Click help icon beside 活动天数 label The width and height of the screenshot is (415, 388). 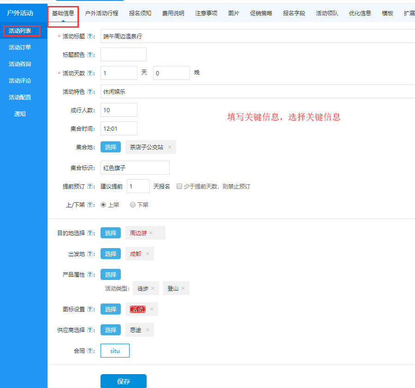pyautogui.click(x=90, y=73)
